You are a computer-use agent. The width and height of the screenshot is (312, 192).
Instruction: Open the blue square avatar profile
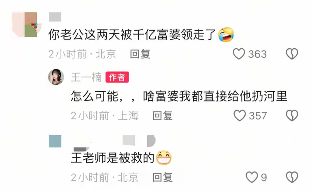click(x=55, y=141)
